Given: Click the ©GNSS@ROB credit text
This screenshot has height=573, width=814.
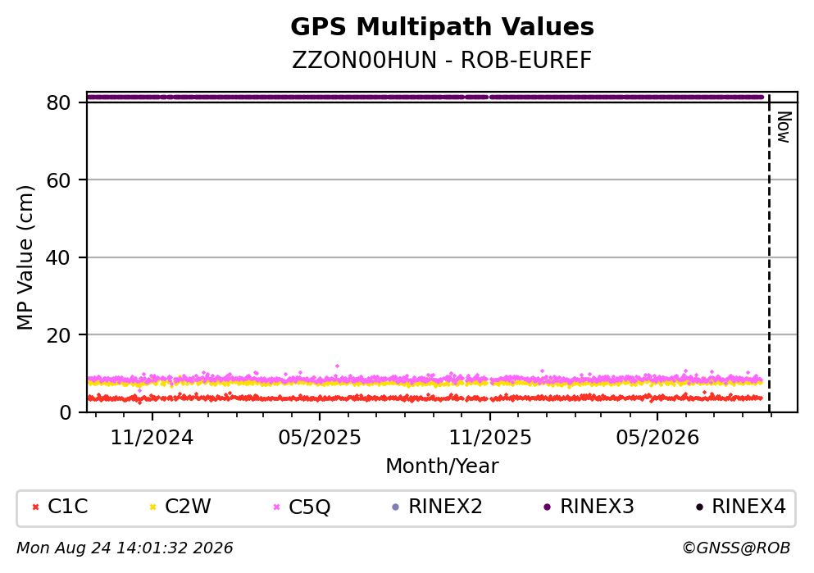Looking at the screenshot, I should (x=736, y=548).
